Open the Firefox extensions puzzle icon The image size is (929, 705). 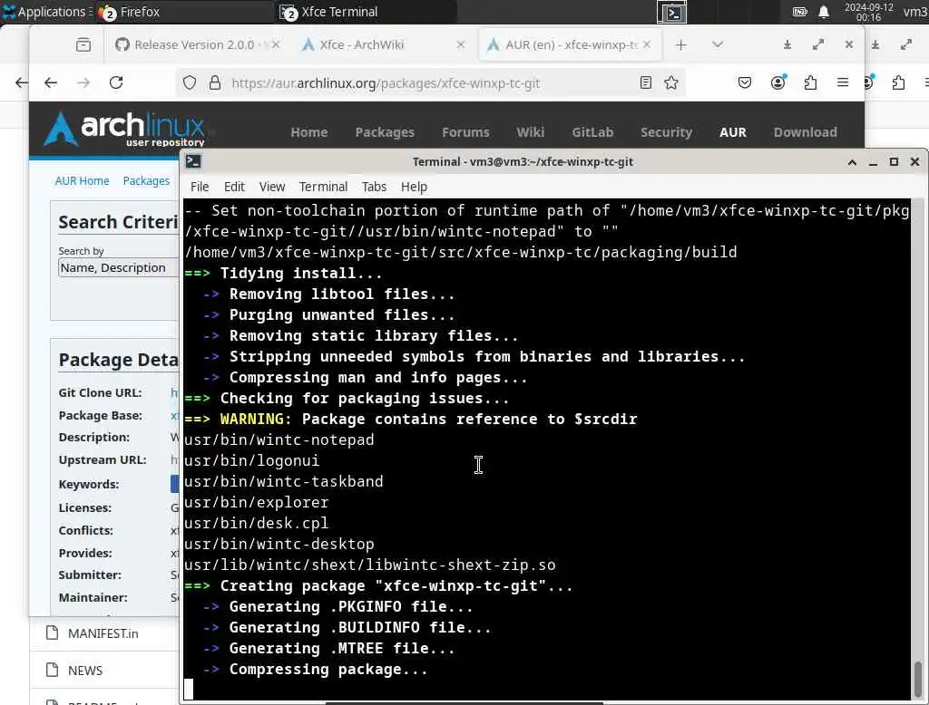pos(810,82)
